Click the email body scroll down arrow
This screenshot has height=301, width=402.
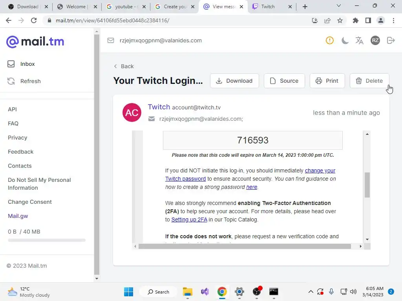pos(367,239)
